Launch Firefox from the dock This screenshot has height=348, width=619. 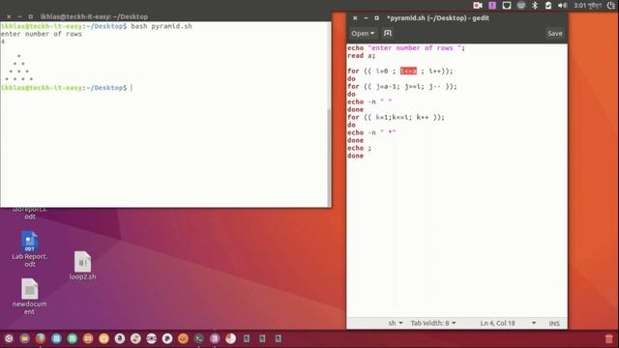point(41,338)
